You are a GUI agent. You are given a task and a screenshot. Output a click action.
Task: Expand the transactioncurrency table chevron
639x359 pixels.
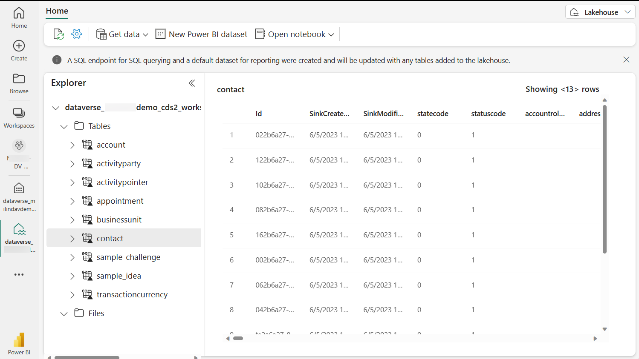coord(72,295)
